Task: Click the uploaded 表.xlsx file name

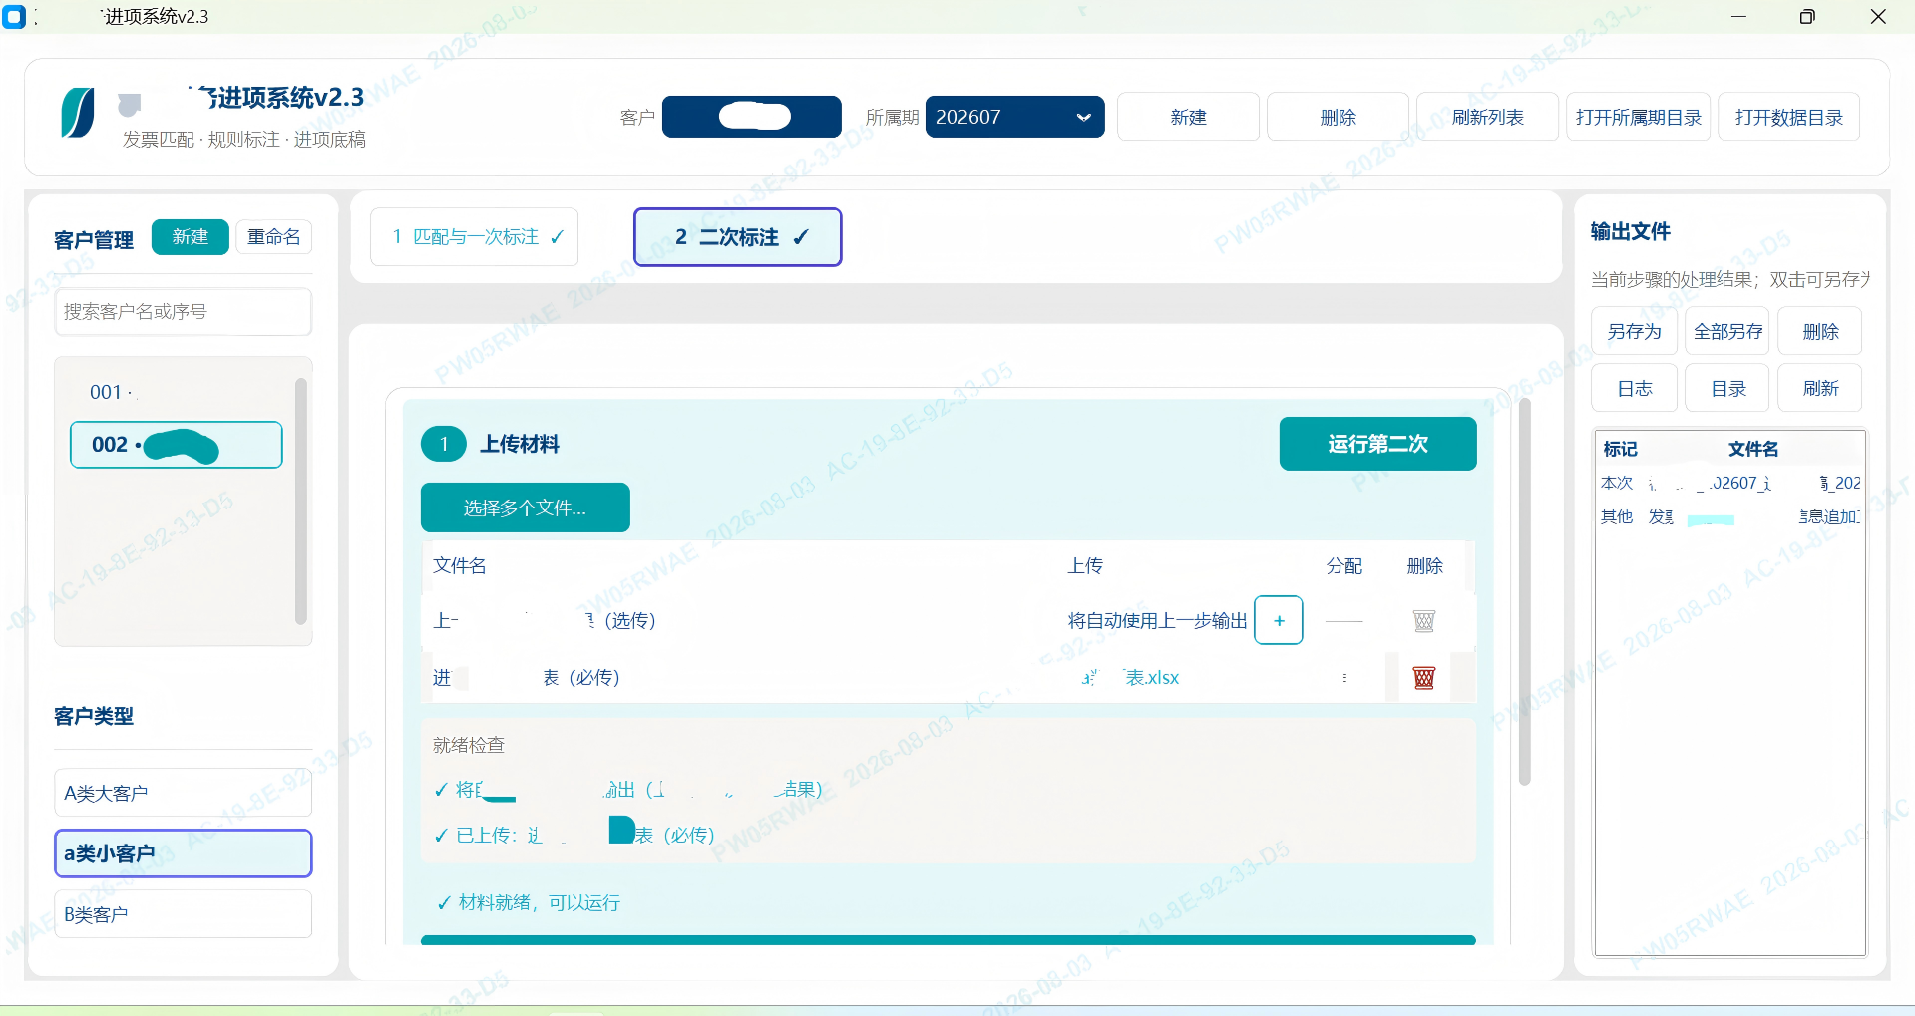Action: (x=1131, y=678)
